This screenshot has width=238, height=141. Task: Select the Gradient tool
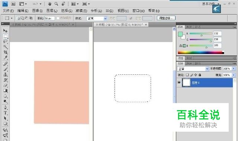[x=5, y=91]
